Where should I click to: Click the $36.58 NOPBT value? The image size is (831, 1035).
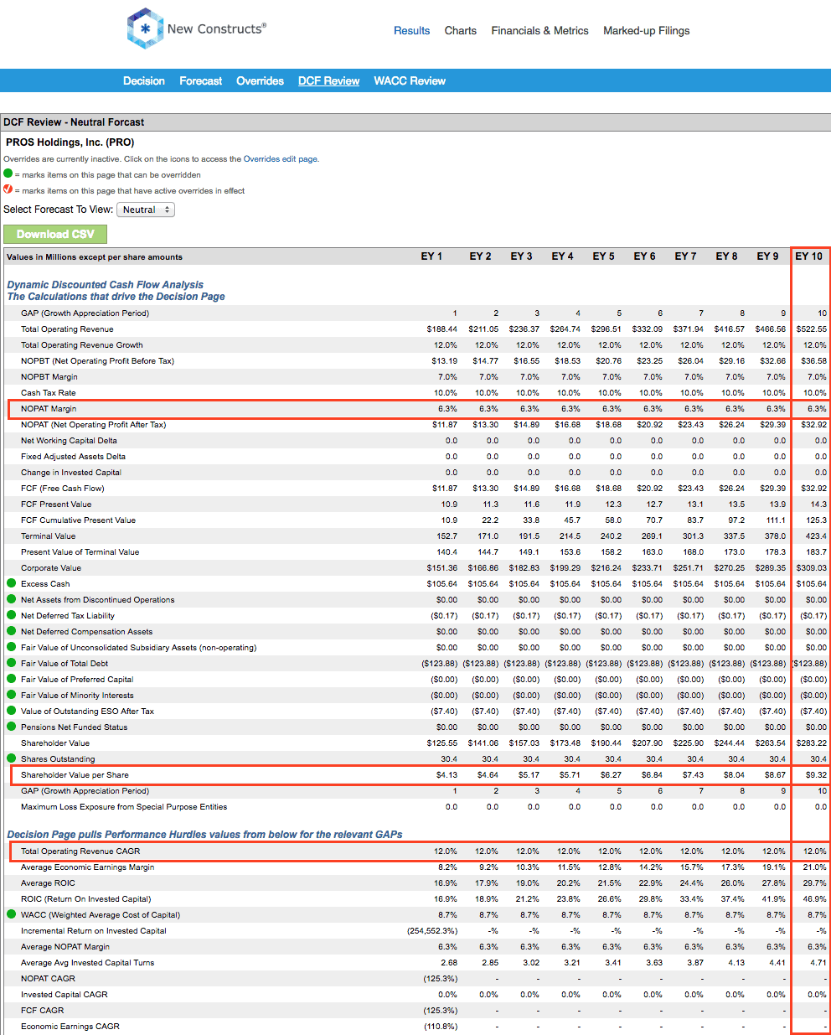813,361
